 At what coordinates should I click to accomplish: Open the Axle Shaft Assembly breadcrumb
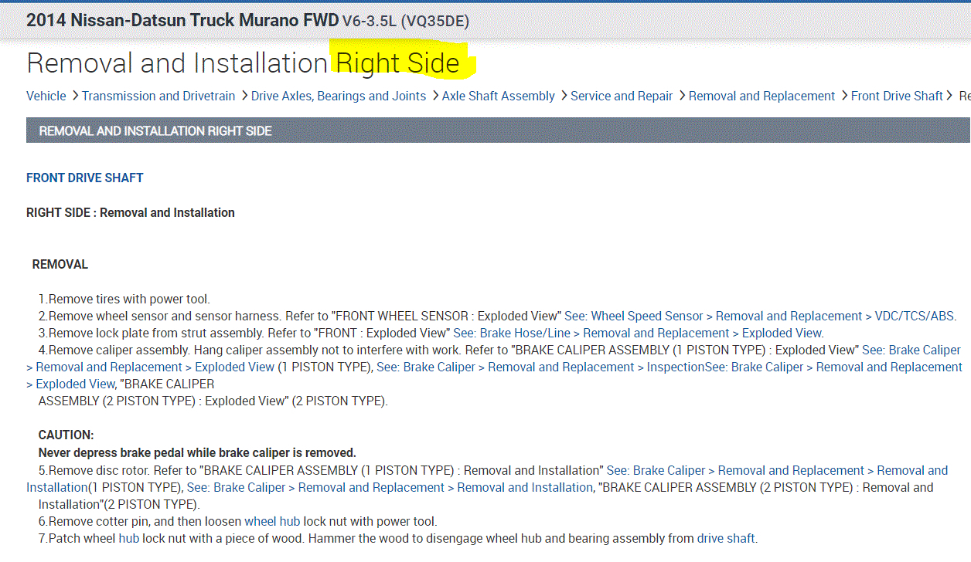[x=499, y=96]
